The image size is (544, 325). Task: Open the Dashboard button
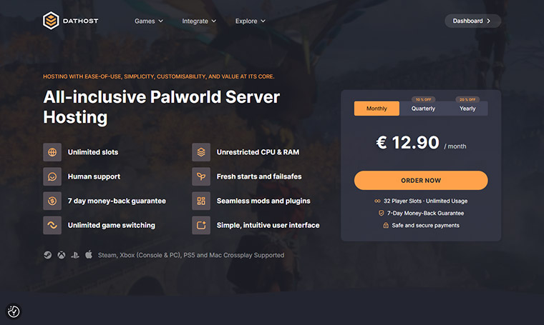[x=472, y=21]
